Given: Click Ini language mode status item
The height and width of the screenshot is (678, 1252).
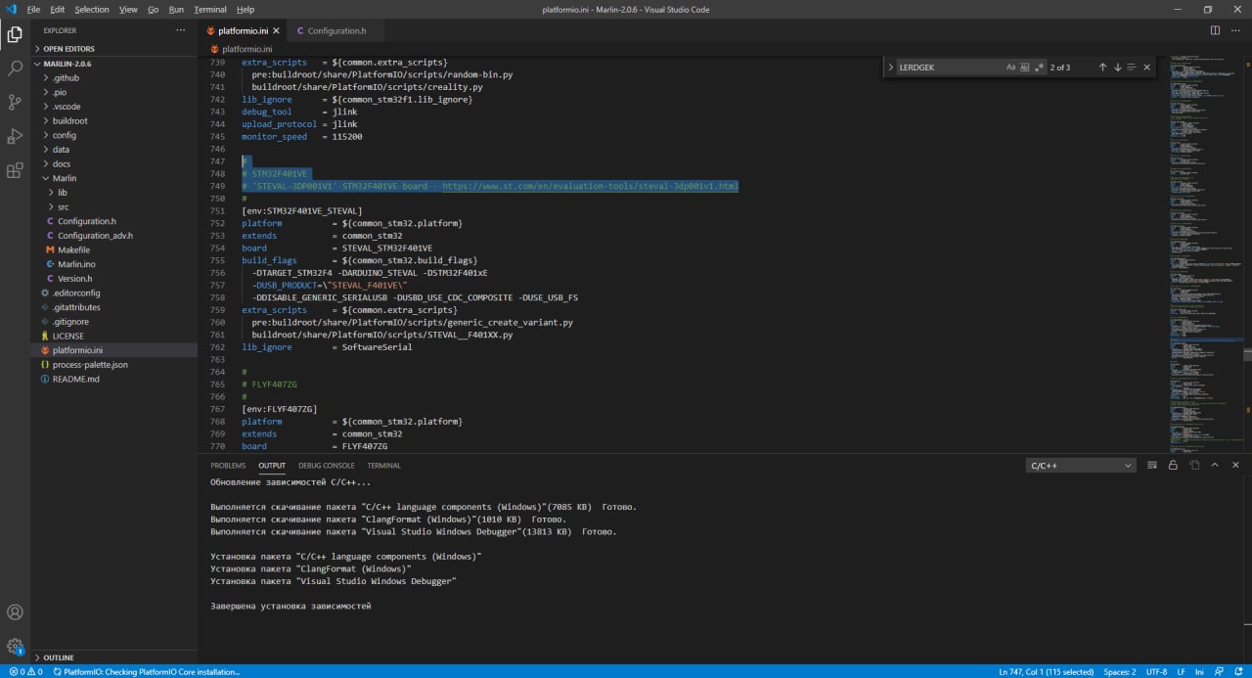Looking at the screenshot, I should (x=1199, y=671).
